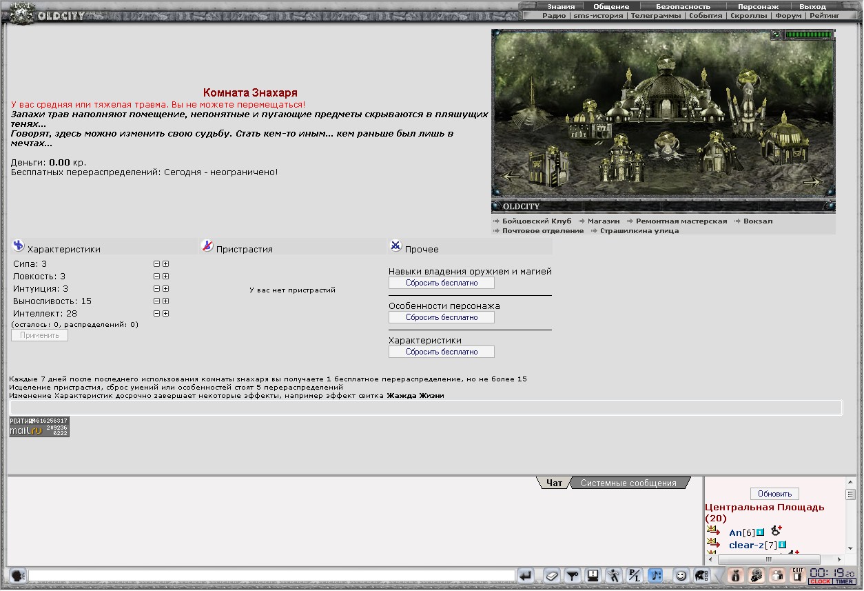Click the smiley emoticons icon
The height and width of the screenshot is (591, 864).
click(681, 575)
